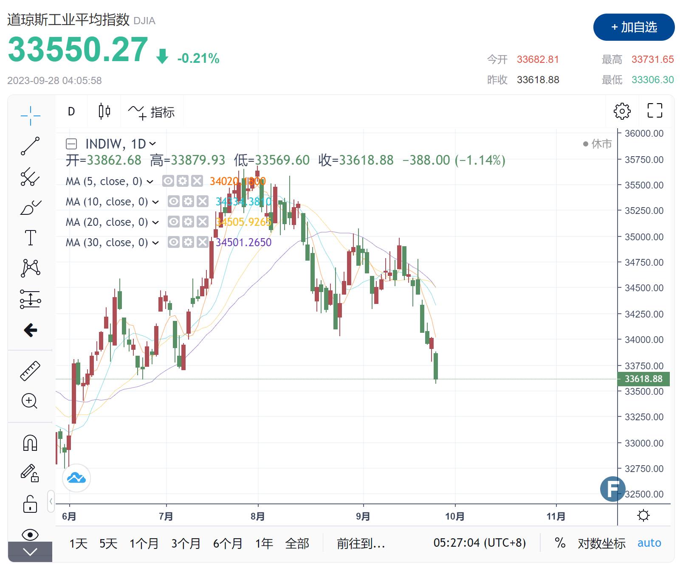Click the 33618.88 price label on axis
The image size is (680, 565).
[643, 379]
